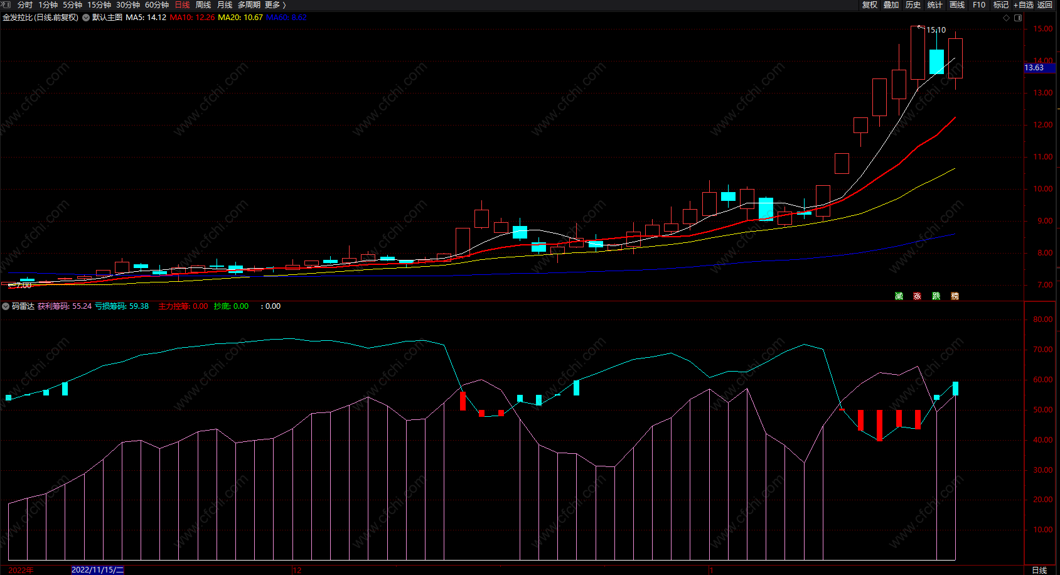
Task: Click the collapse-sidebar icon before 分时
Action: tap(7, 4)
